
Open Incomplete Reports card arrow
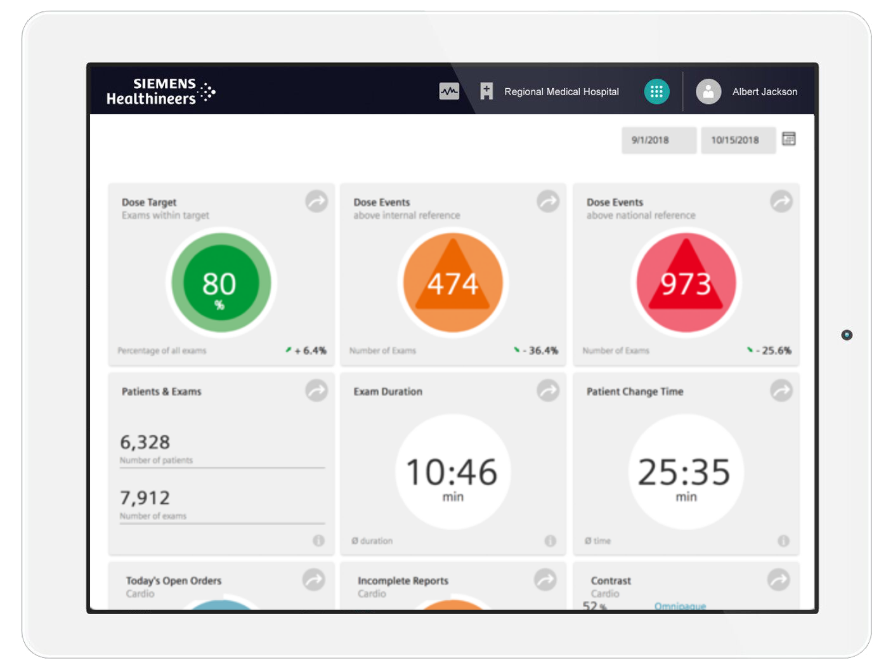[x=545, y=579]
